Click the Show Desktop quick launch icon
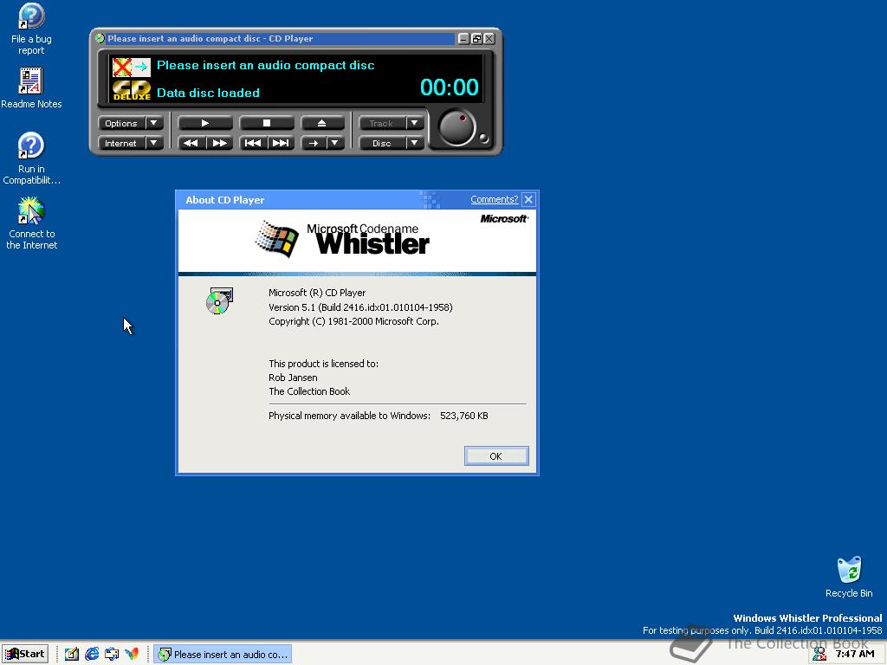Image resolution: width=887 pixels, height=665 pixels. pos(72,654)
